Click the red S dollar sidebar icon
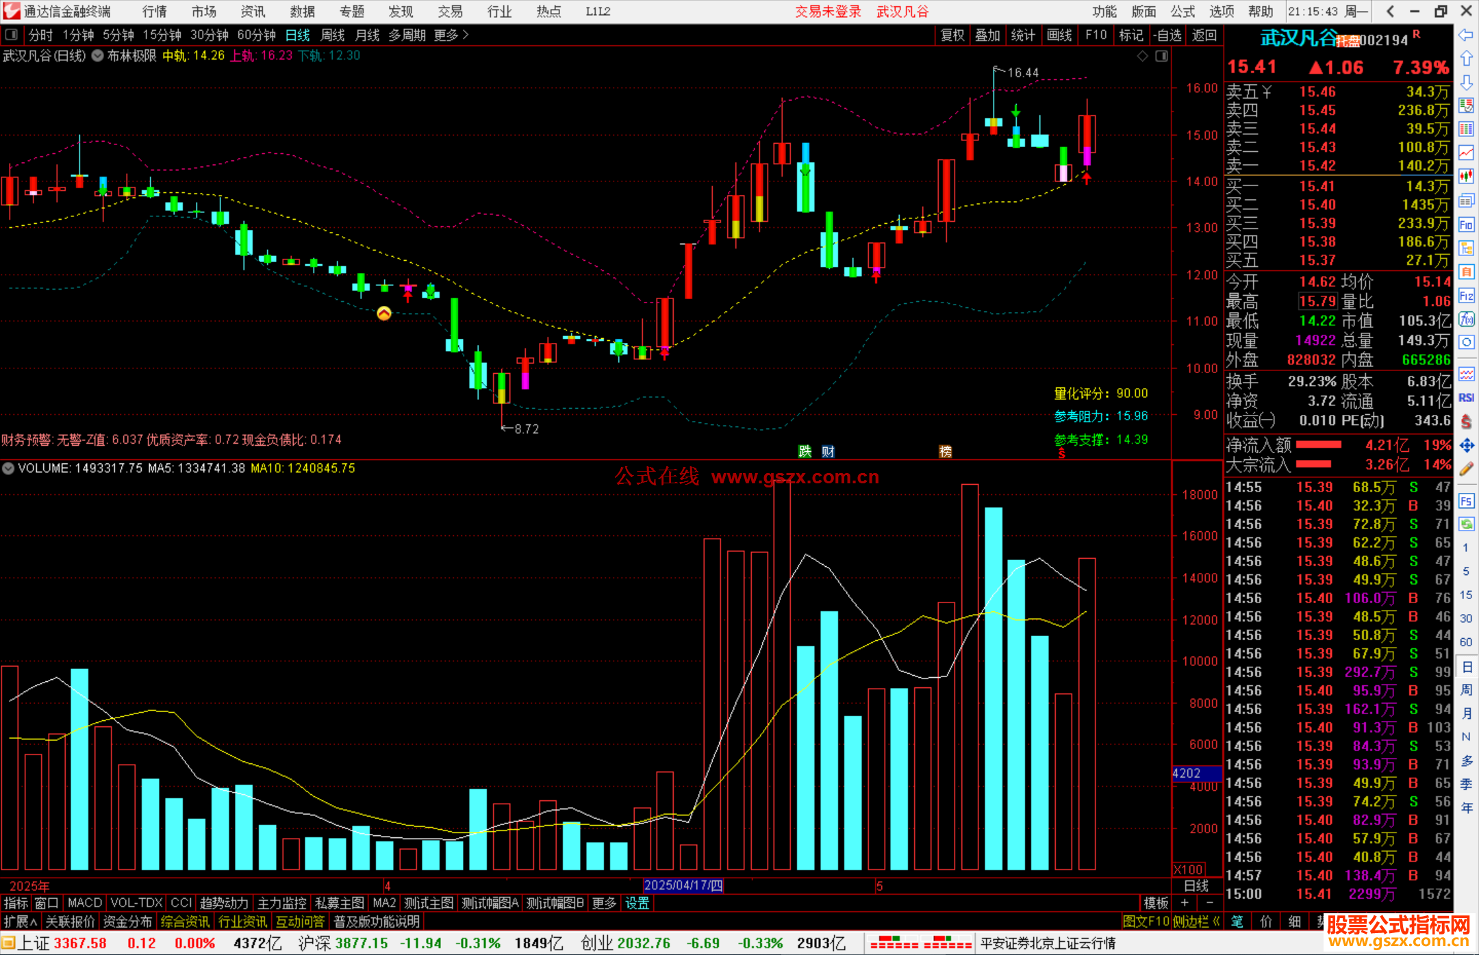Image resolution: width=1479 pixels, height=955 pixels. [x=1466, y=422]
